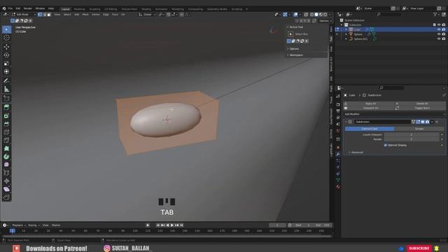Expand Options section in Active Tool panel

293,48
